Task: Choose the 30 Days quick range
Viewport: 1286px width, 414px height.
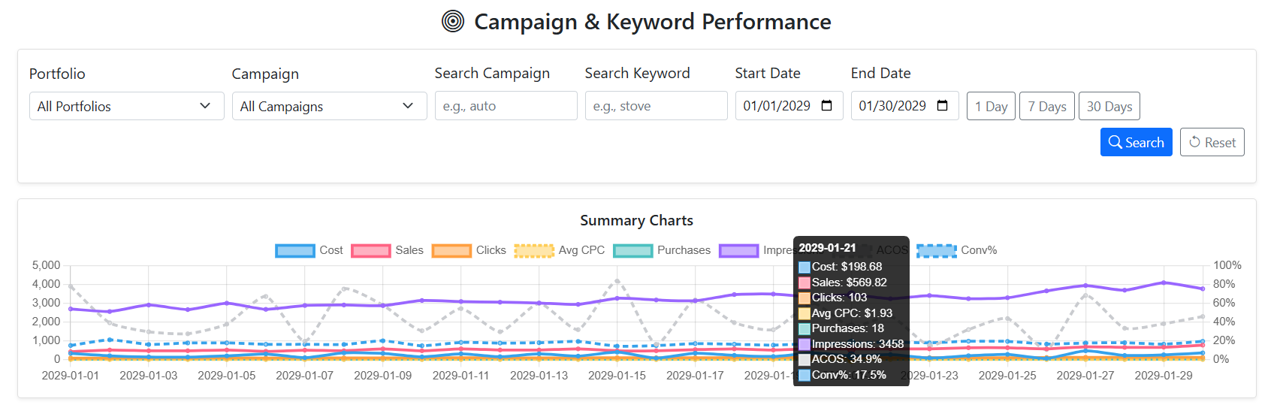Action: 1109,107
